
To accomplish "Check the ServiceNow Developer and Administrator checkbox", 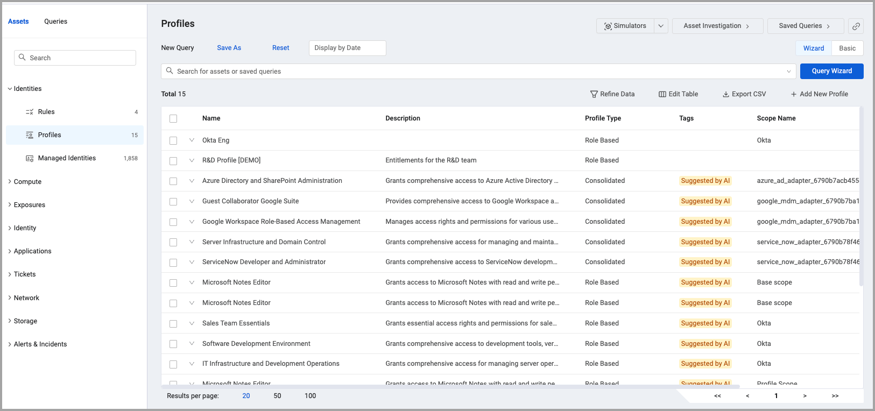I will [173, 263].
